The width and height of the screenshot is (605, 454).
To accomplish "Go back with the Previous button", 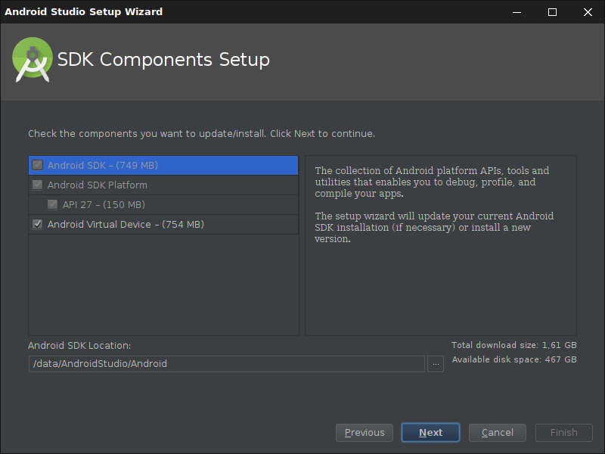I will click(x=365, y=433).
